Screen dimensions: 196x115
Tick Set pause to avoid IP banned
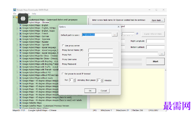point(63,74)
